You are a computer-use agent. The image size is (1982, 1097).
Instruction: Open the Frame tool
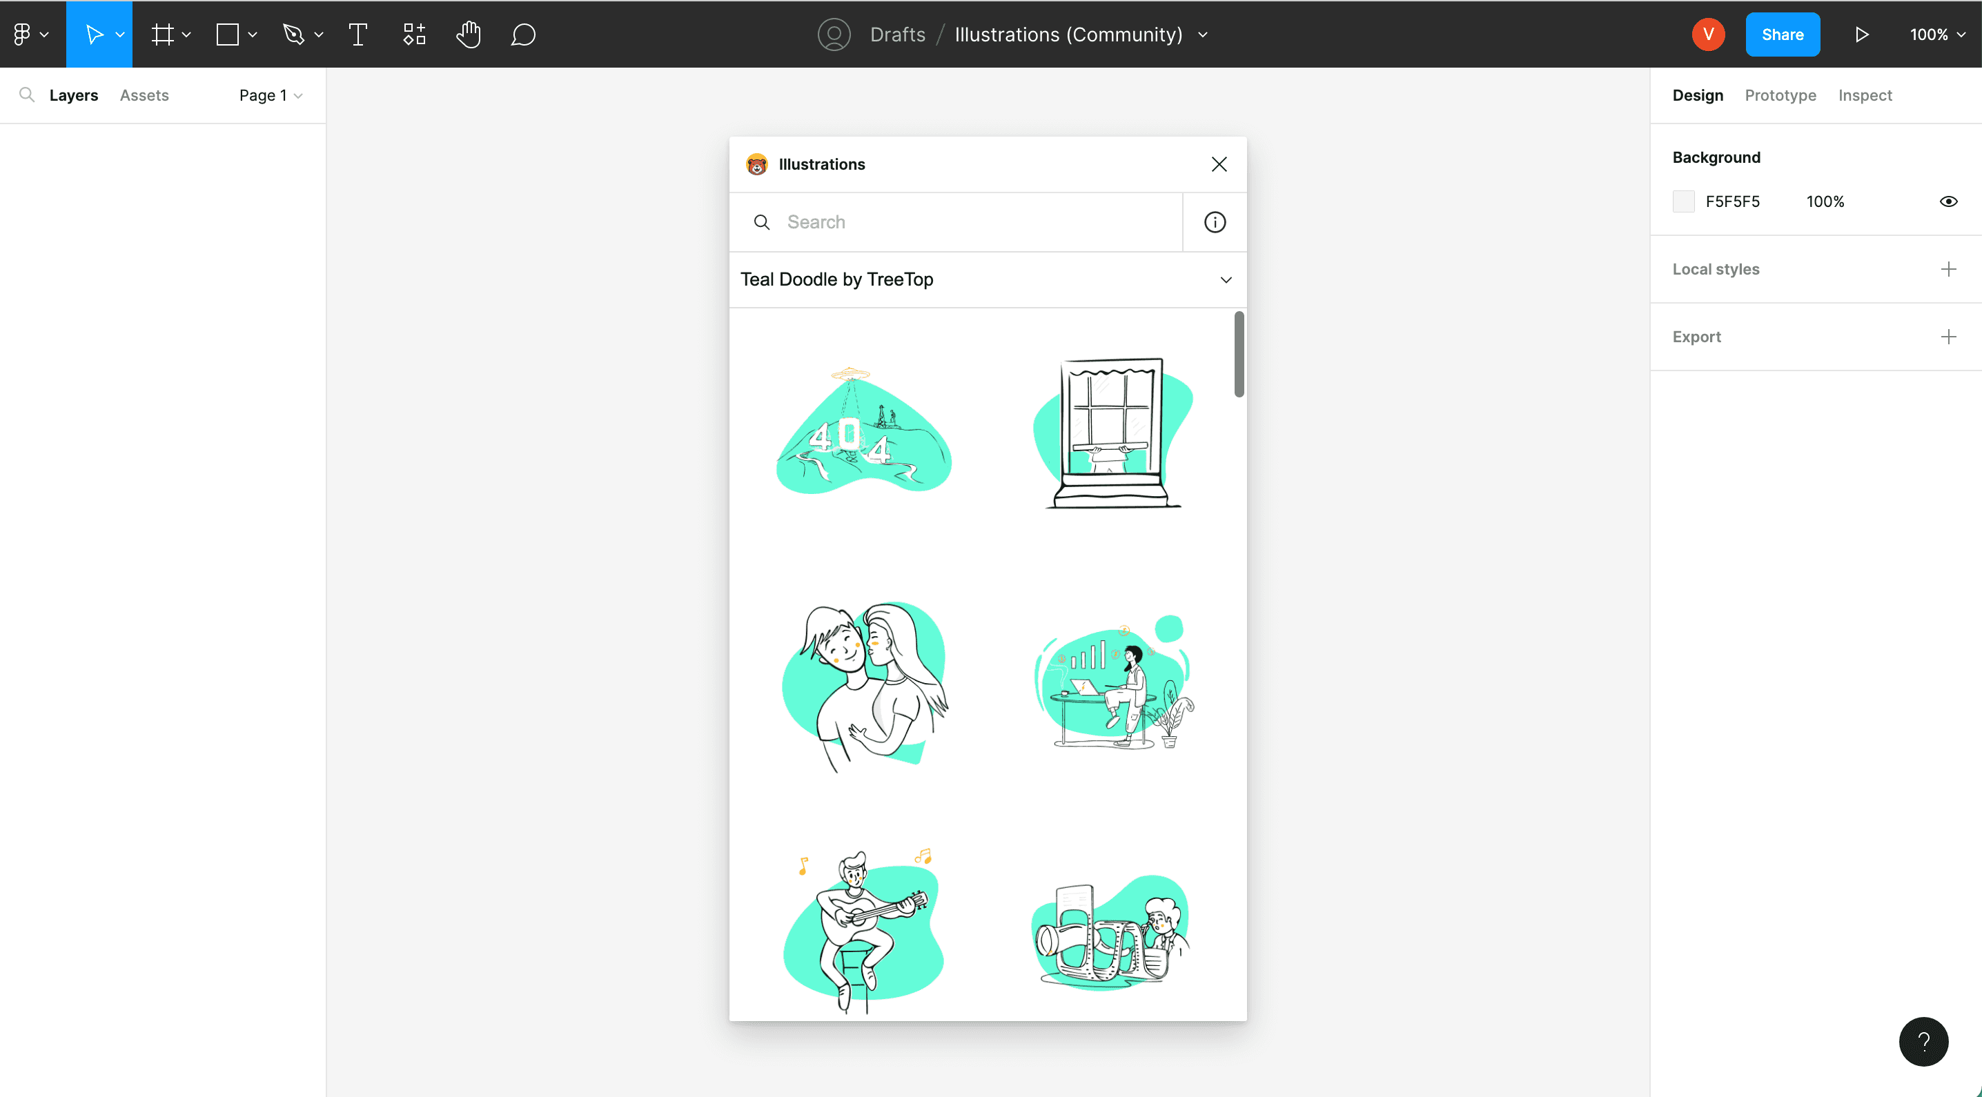[x=163, y=34]
